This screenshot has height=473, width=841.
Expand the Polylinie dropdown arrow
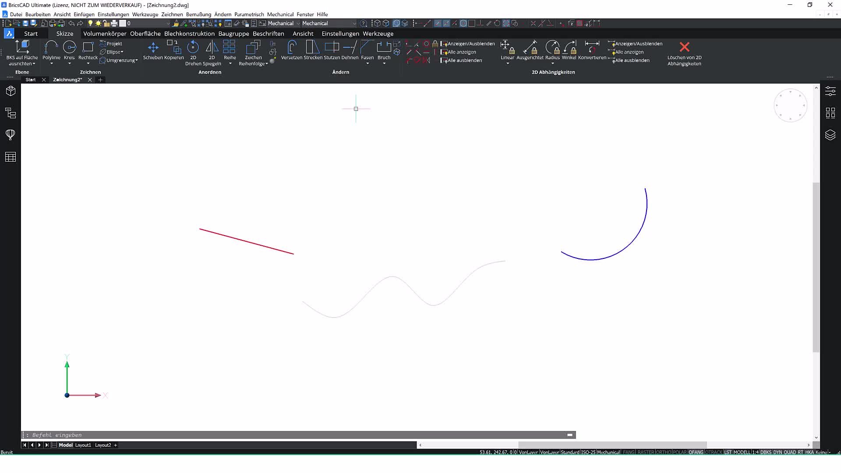[x=51, y=64]
